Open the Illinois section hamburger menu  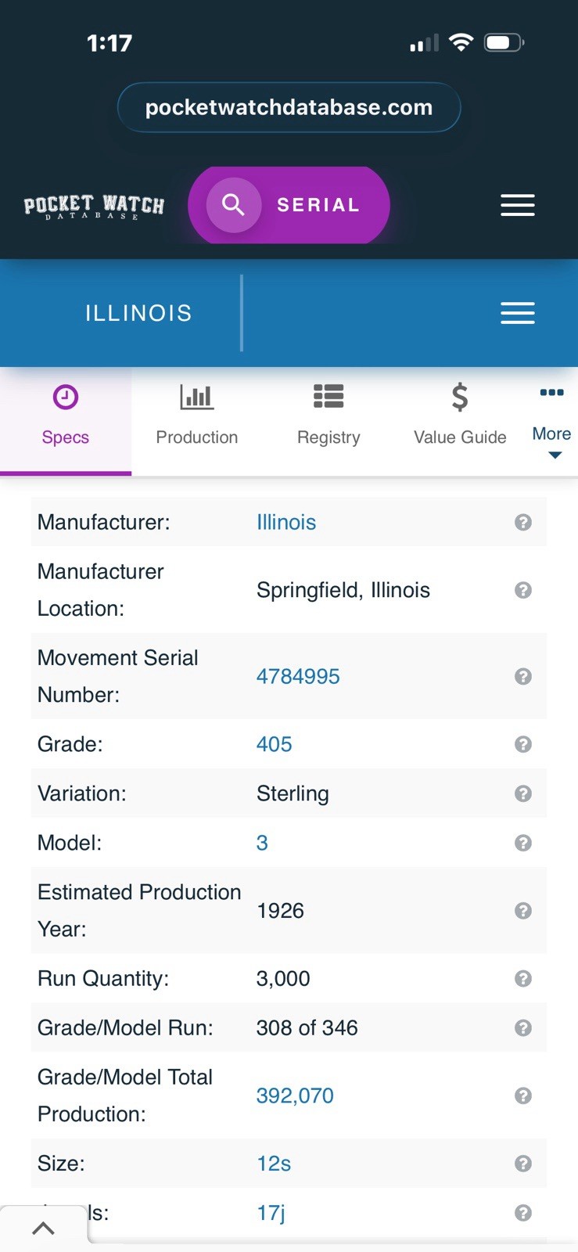517,313
